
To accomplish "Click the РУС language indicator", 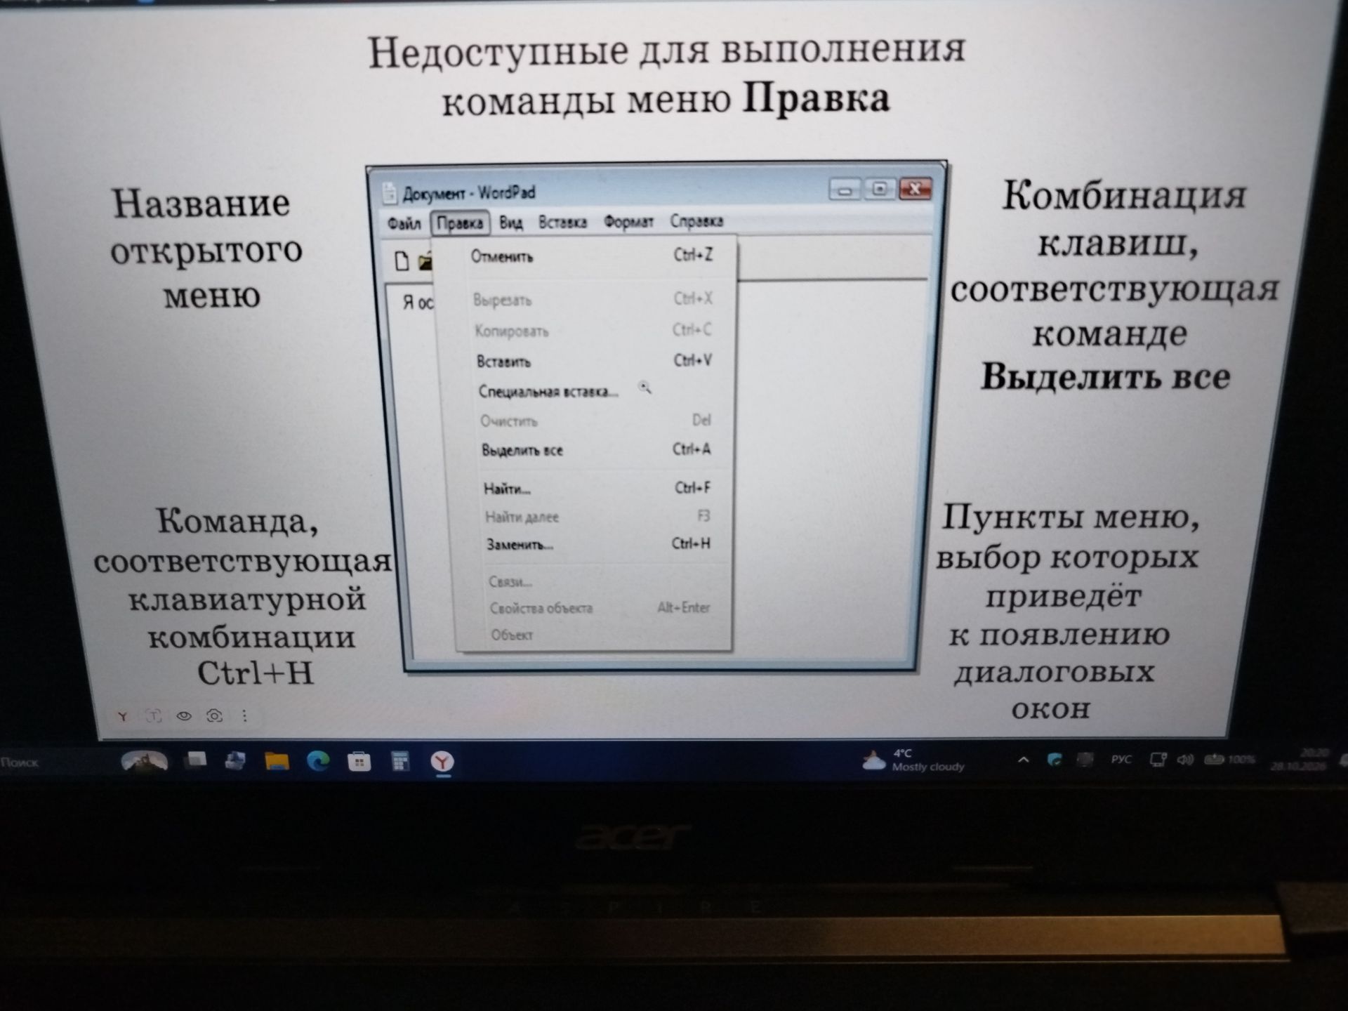I will tap(1121, 760).
